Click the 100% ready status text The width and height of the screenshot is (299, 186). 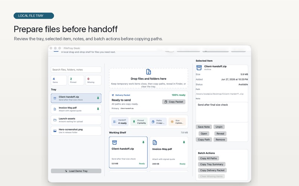pos(179,95)
